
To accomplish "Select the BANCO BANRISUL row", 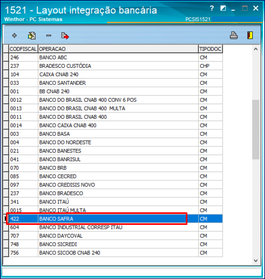I will tap(116, 159).
